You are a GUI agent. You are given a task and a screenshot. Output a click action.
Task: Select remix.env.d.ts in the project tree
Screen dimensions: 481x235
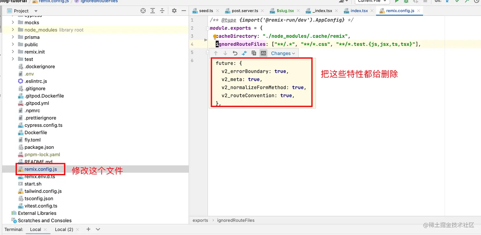40,176
